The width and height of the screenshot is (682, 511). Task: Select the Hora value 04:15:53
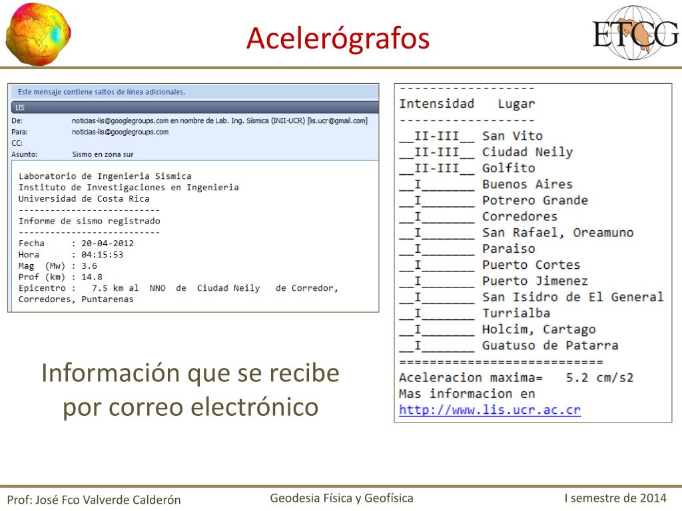[x=102, y=255]
